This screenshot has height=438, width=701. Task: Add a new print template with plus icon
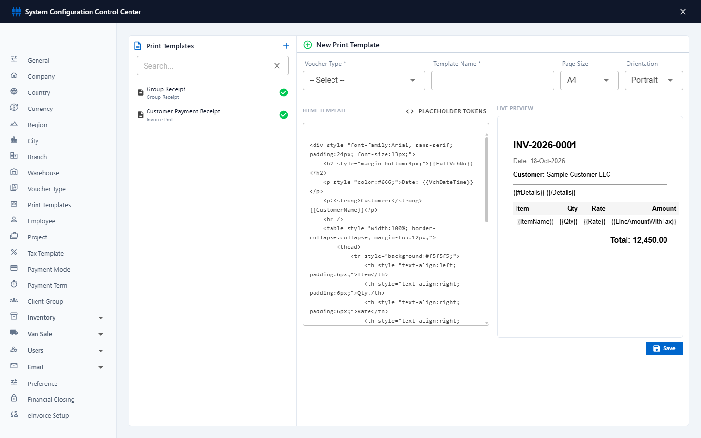286,46
